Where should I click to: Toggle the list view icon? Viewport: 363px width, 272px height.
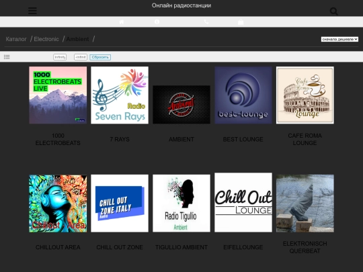pos(7,57)
